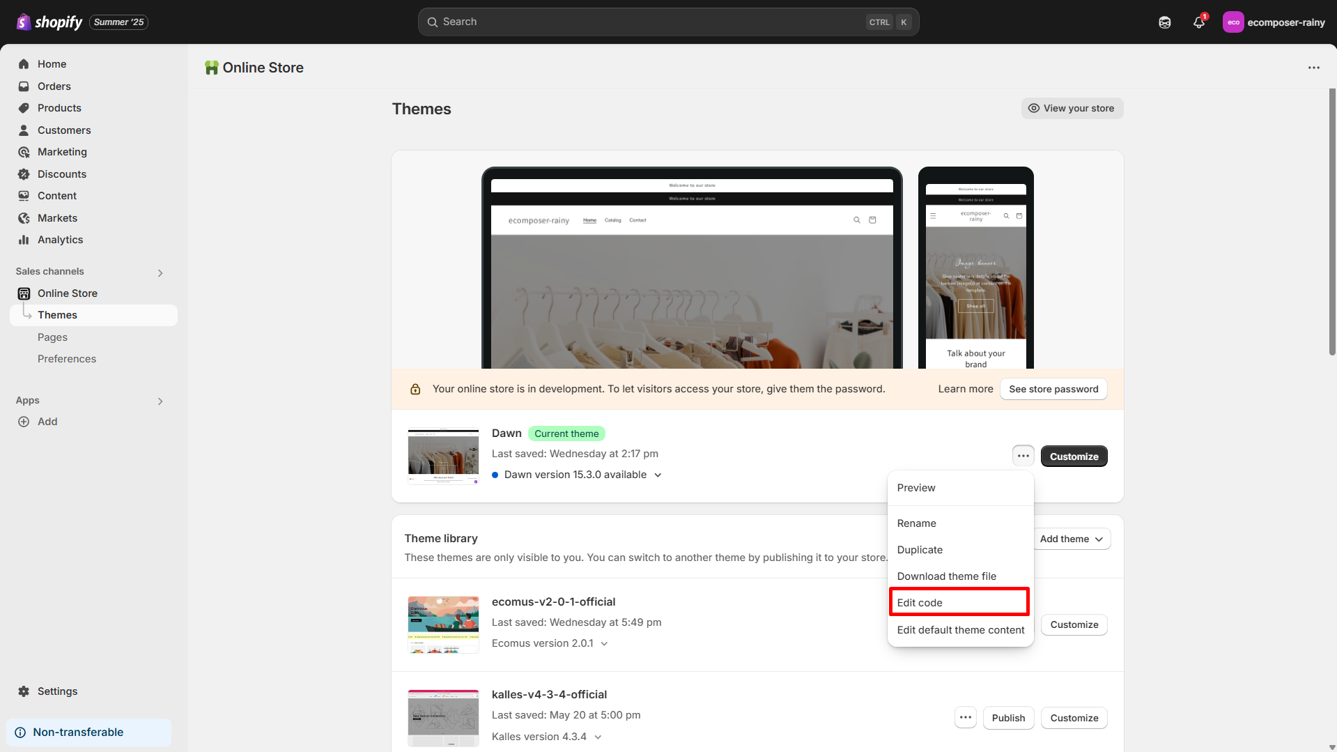Expand Dawn version 15.3.0 available details

[658, 475]
